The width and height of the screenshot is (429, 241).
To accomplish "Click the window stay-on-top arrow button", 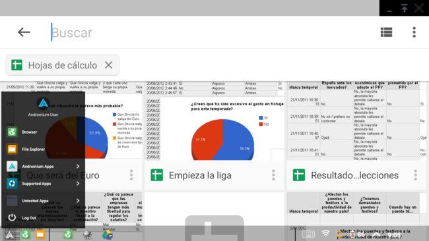I will [x=405, y=8].
